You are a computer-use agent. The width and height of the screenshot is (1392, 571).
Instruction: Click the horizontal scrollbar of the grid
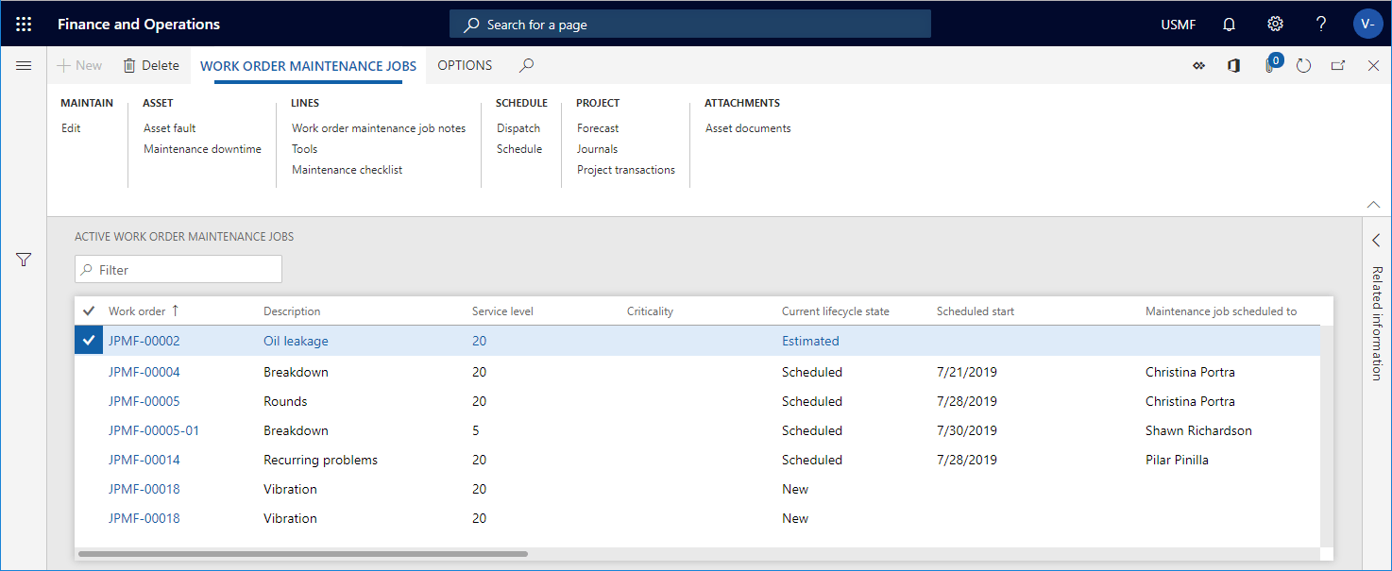[302, 554]
